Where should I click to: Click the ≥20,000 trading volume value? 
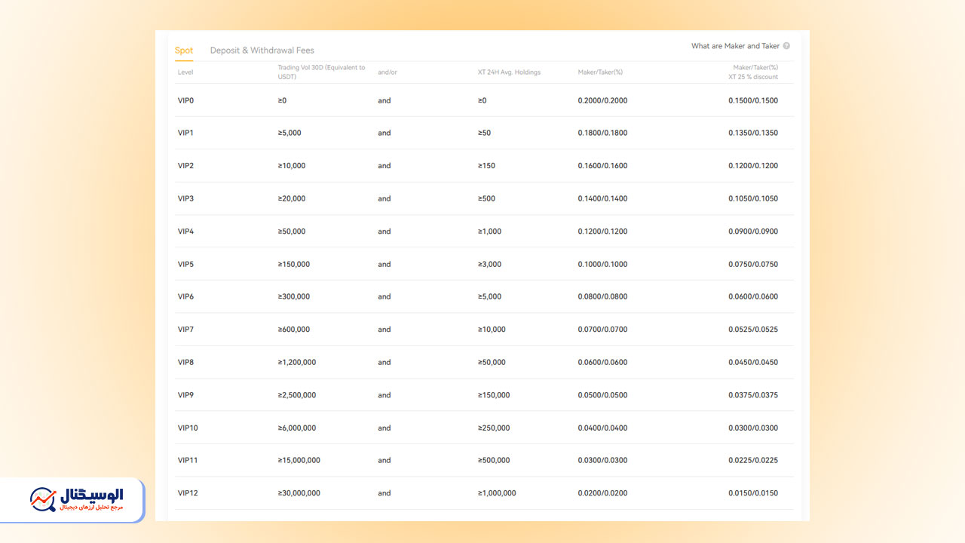click(x=292, y=198)
